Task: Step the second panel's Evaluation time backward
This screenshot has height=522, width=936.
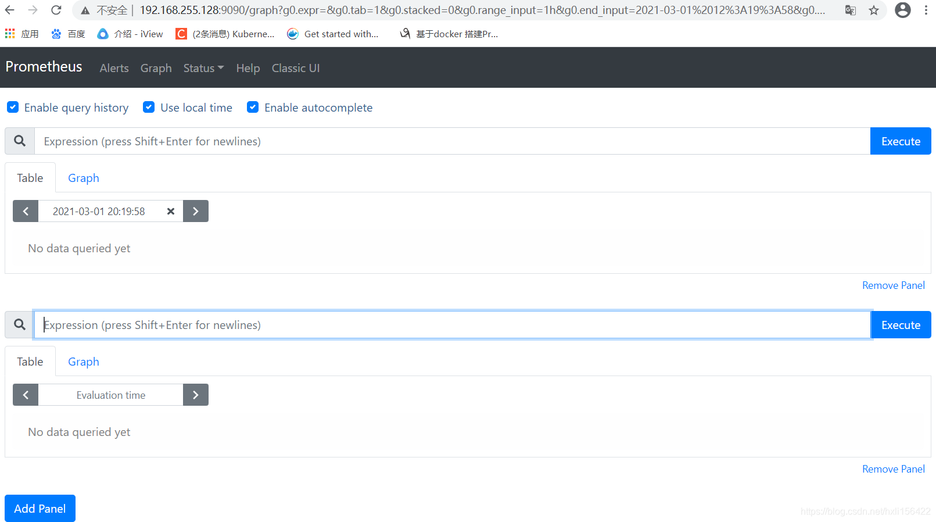Action: click(26, 395)
